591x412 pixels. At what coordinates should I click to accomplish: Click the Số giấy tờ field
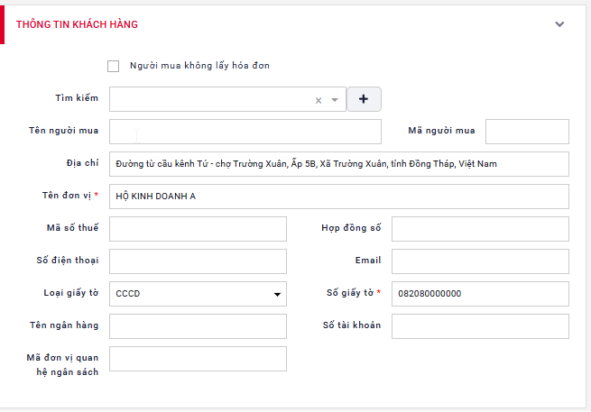(480, 294)
